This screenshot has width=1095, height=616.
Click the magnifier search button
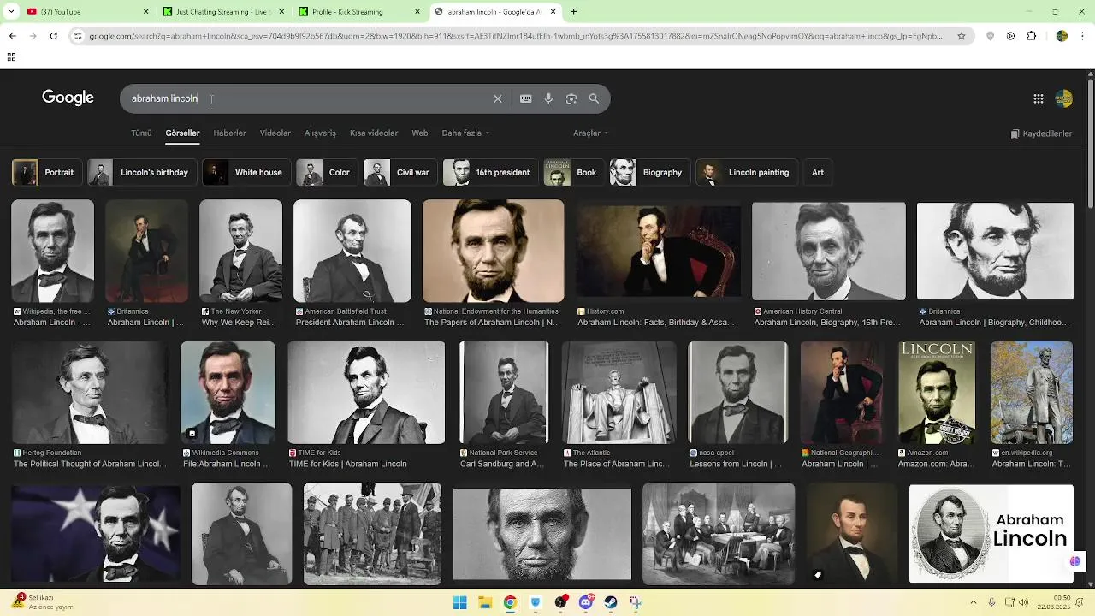coord(594,98)
